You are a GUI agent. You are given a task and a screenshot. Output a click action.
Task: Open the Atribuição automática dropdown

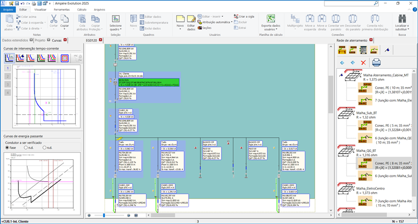tap(231, 22)
